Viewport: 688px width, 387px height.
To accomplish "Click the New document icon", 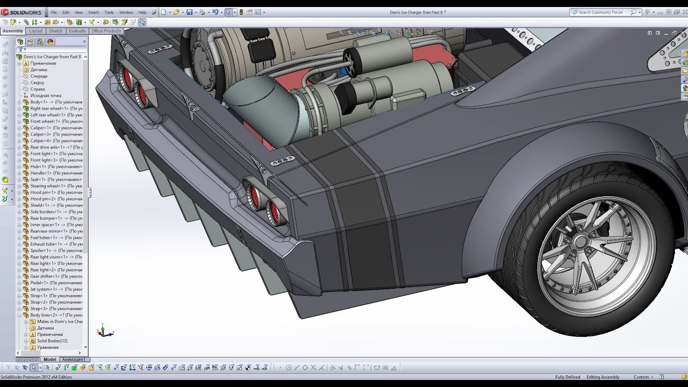I will pyautogui.click(x=163, y=12).
